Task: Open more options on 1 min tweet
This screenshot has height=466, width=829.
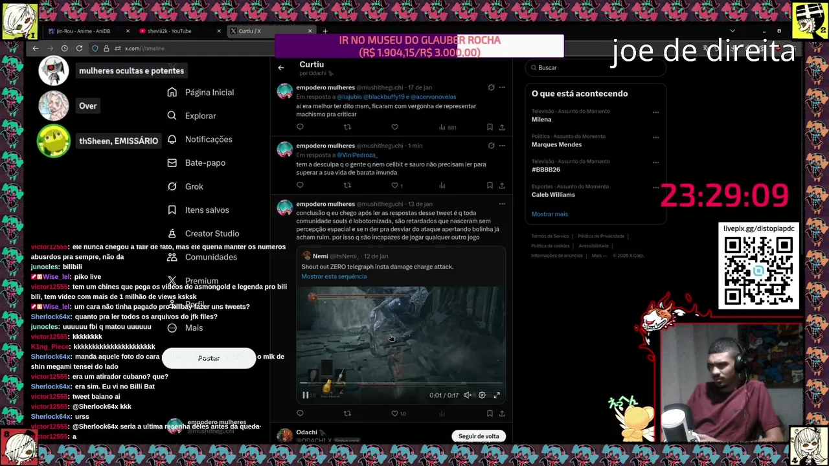Action: pyautogui.click(x=502, y=146)
